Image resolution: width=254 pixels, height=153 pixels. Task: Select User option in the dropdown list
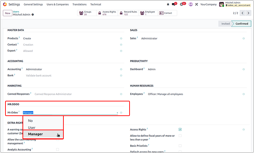(32, 128)
